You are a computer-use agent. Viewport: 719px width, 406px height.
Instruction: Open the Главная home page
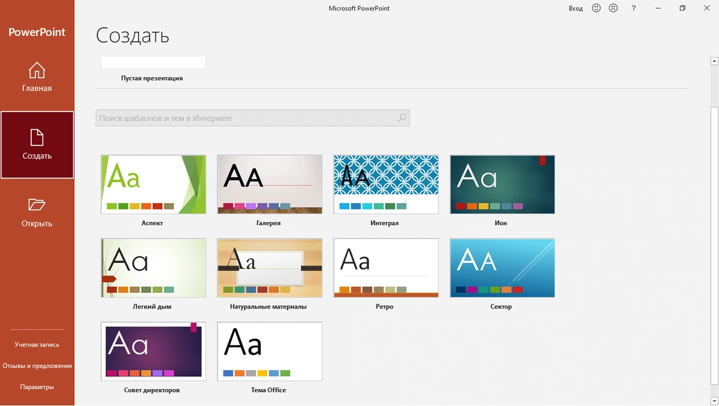coord(37,77)
